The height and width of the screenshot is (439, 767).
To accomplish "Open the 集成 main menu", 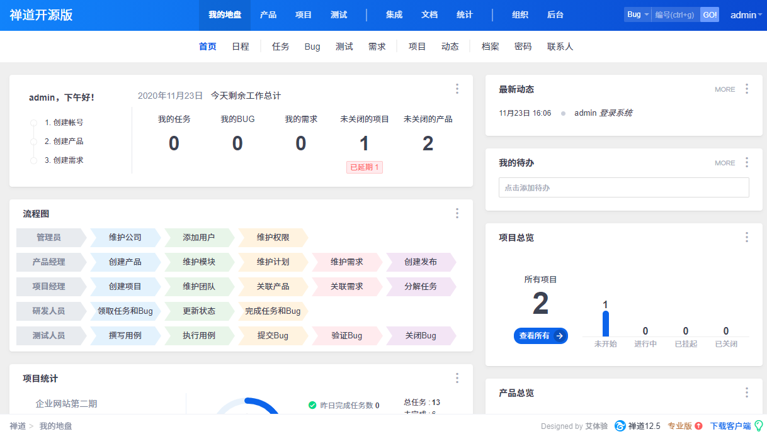I will [x=394, y=15].
